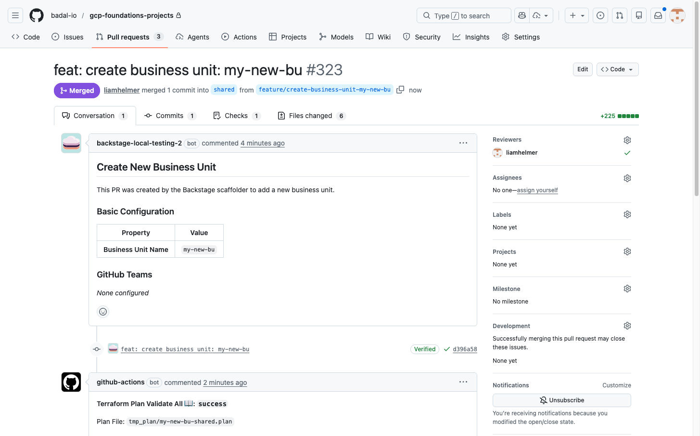Open the repository Code tab
Viewport: 700px width, 436px height.
26,37
